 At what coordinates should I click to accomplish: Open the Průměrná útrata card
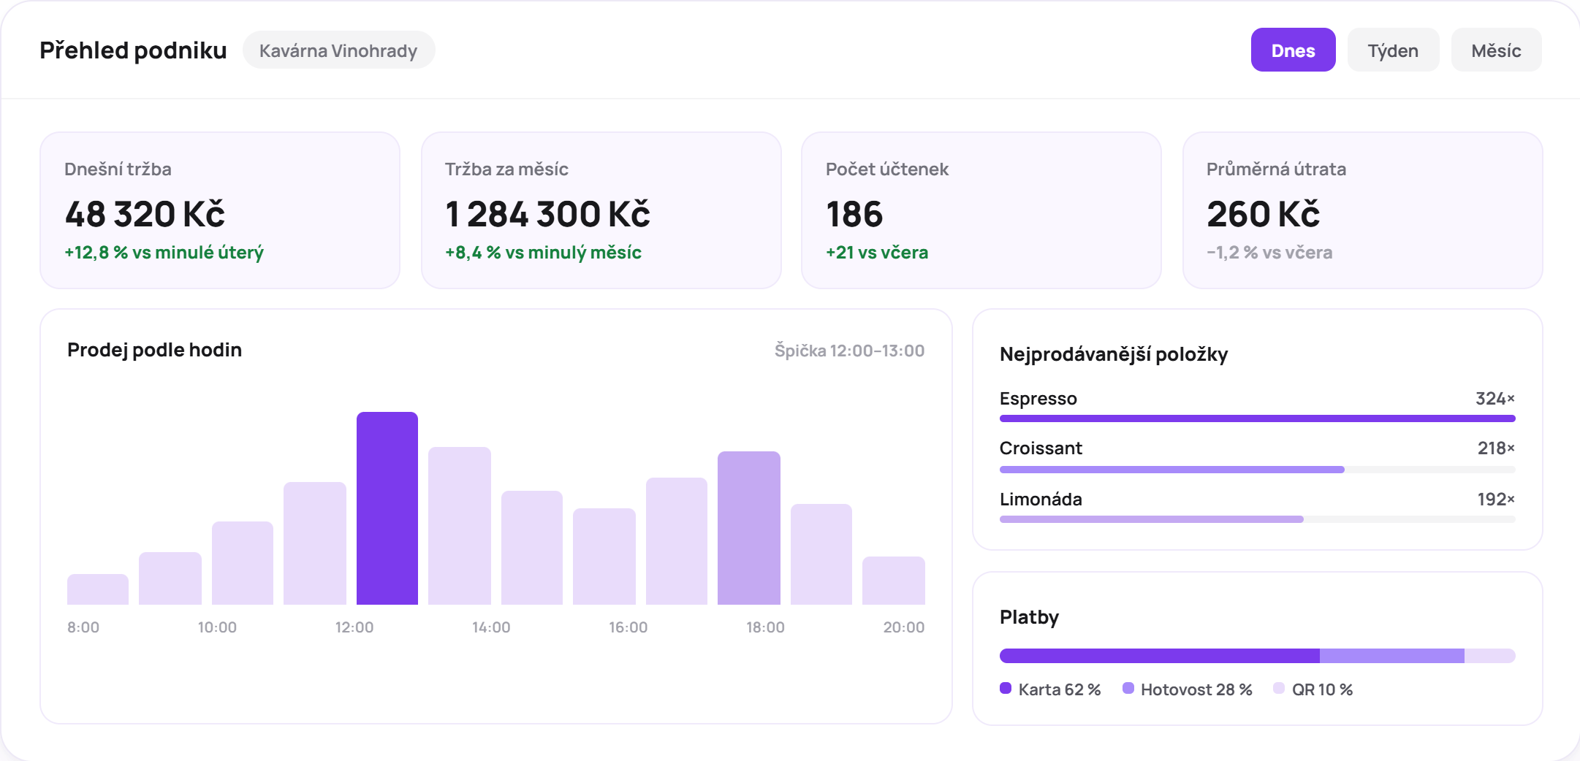click(x=1362, y=210)
